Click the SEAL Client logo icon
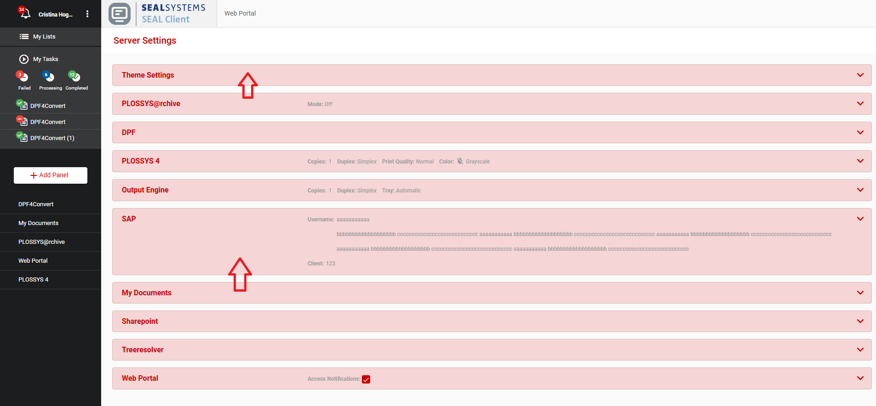 coord(120,14)
